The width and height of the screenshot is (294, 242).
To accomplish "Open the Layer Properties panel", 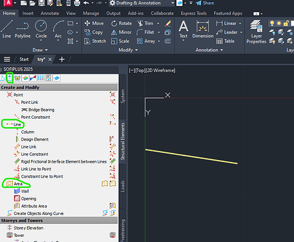I will [256, 32].
